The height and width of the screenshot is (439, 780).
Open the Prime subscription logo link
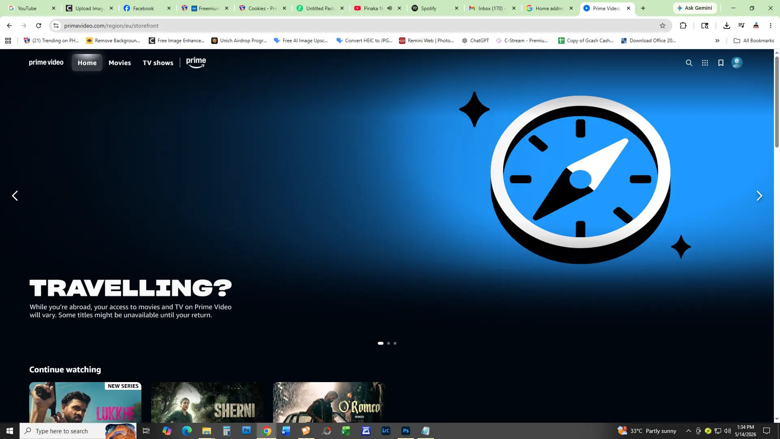196,63
